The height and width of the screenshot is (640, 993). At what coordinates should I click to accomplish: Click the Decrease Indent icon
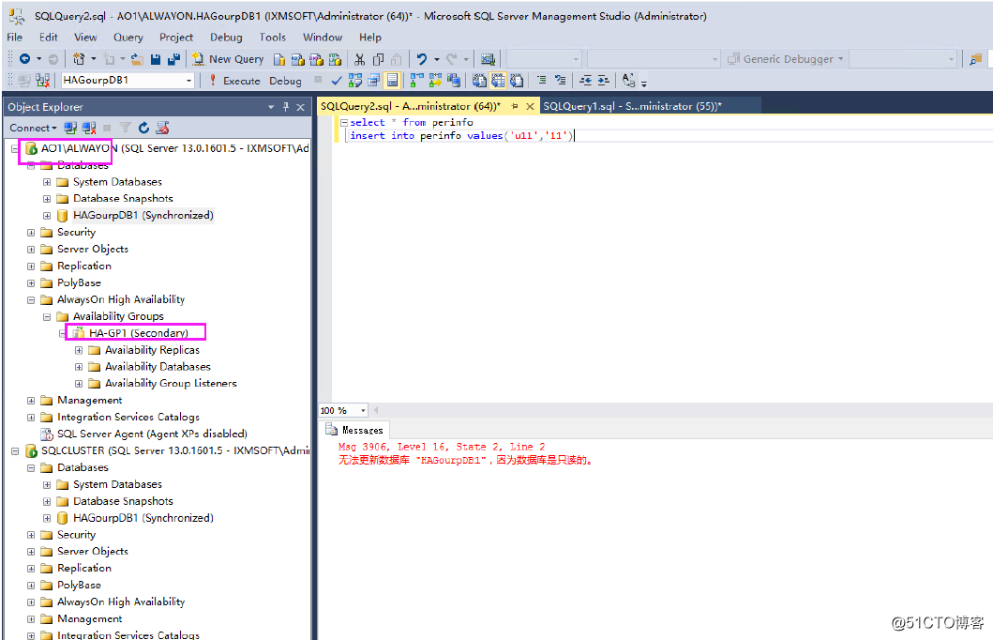(585, 81)
